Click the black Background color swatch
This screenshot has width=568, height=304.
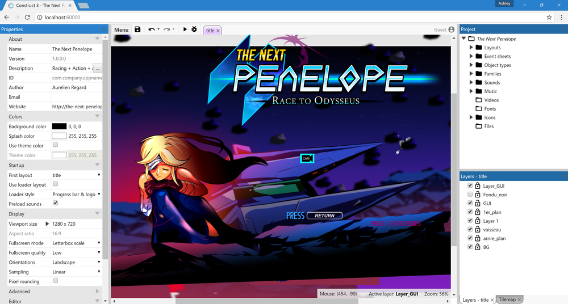coord(59,126)
